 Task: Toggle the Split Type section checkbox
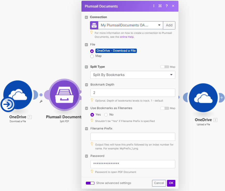(86, 67)
